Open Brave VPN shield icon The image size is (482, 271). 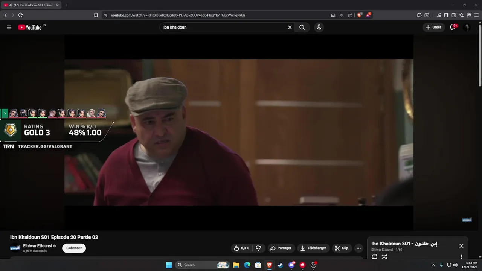[469, 15]
